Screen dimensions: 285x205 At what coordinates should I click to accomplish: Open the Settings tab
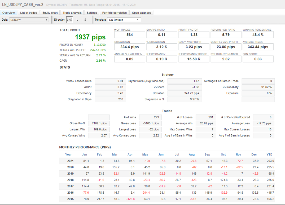click(92, 13)
